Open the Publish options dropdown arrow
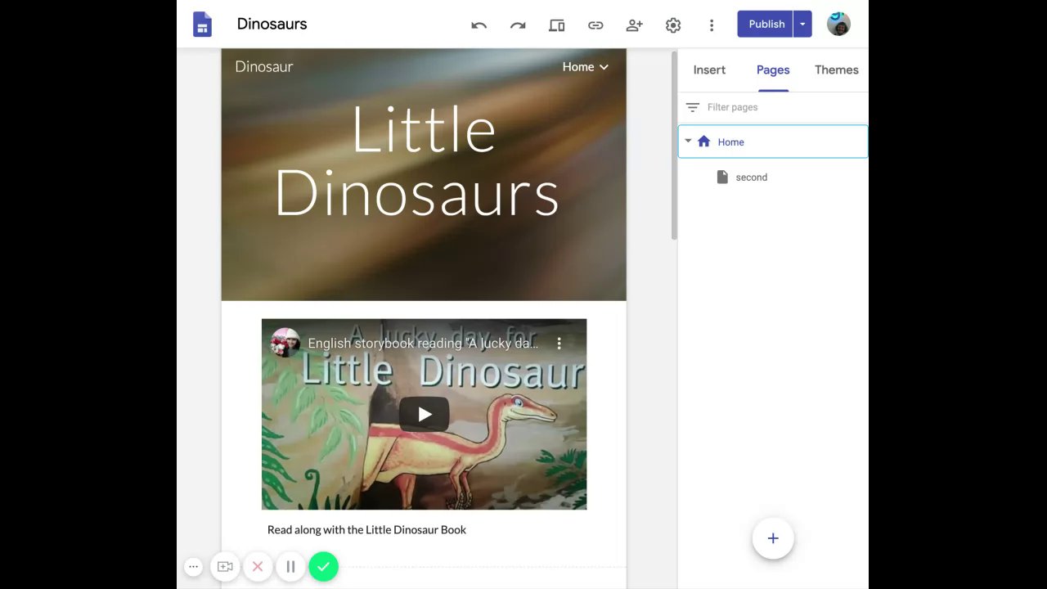The image size is (1047, 589). click(x=802, y=25)
